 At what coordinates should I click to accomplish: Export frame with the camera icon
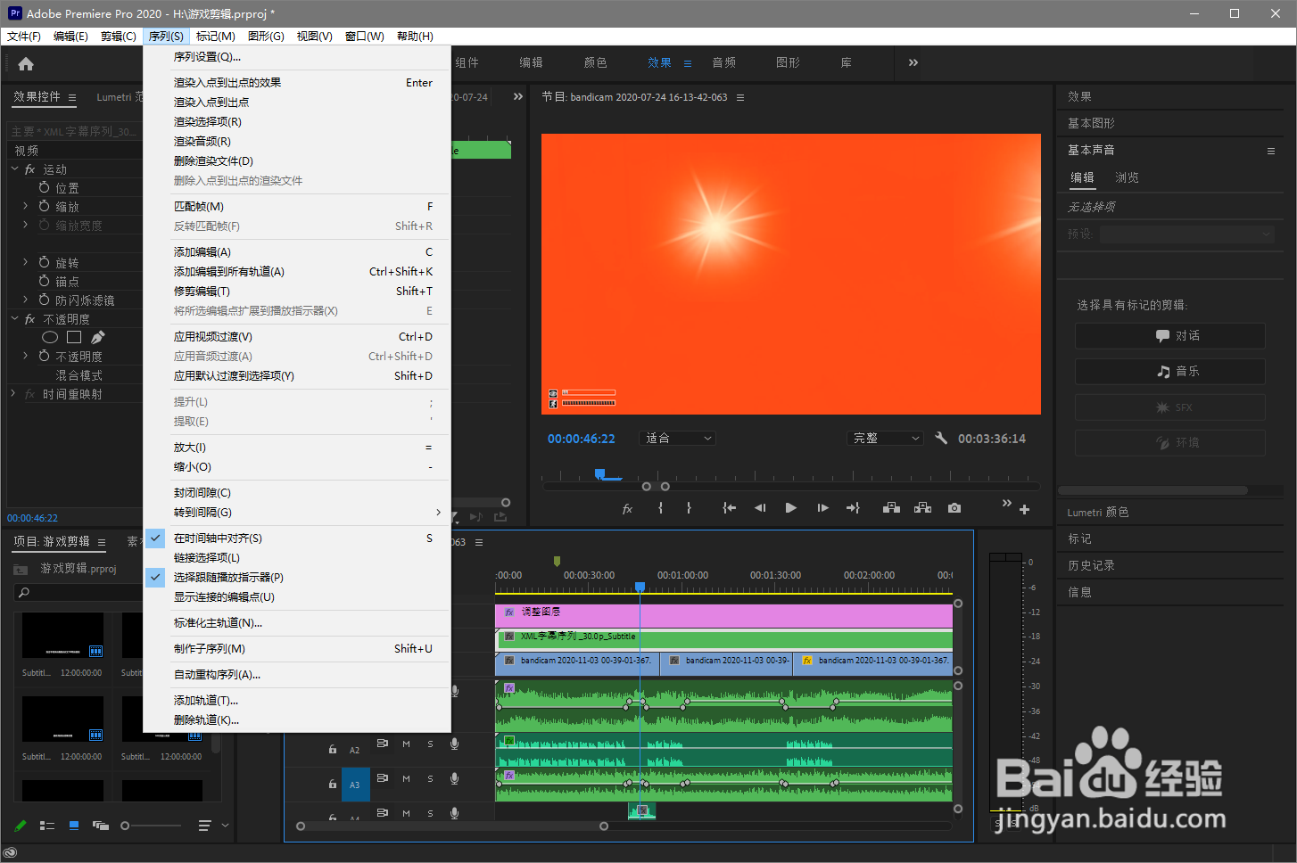pyautogui.click(x=954, y=508)
